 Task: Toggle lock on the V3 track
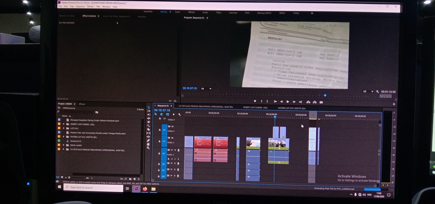(x=160, y=118)
